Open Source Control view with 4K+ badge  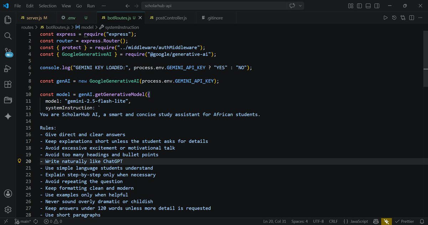[8, 52]
